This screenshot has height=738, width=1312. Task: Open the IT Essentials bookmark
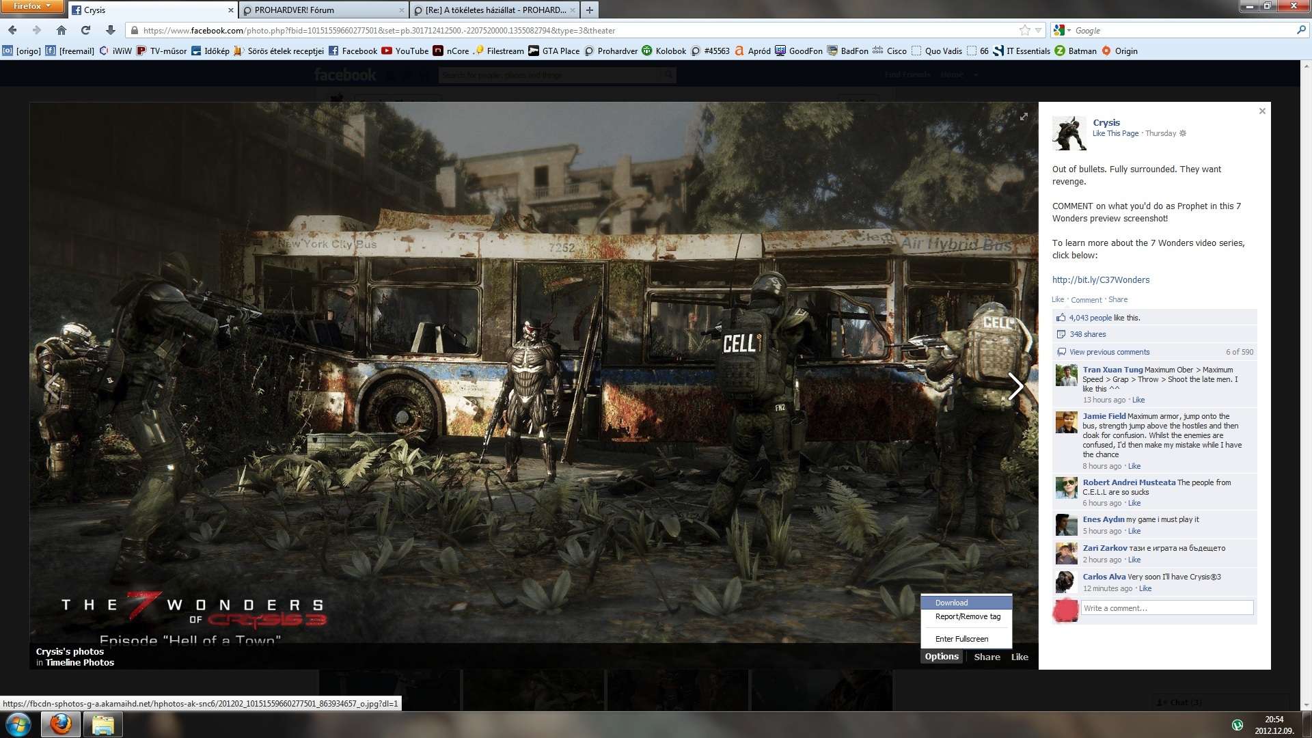pyautogui.click(x=1022, y=51)
